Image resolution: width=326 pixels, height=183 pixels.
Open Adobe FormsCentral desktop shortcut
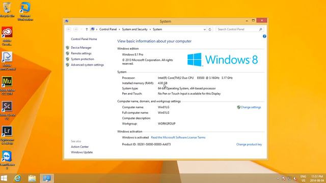pos(8,61)
